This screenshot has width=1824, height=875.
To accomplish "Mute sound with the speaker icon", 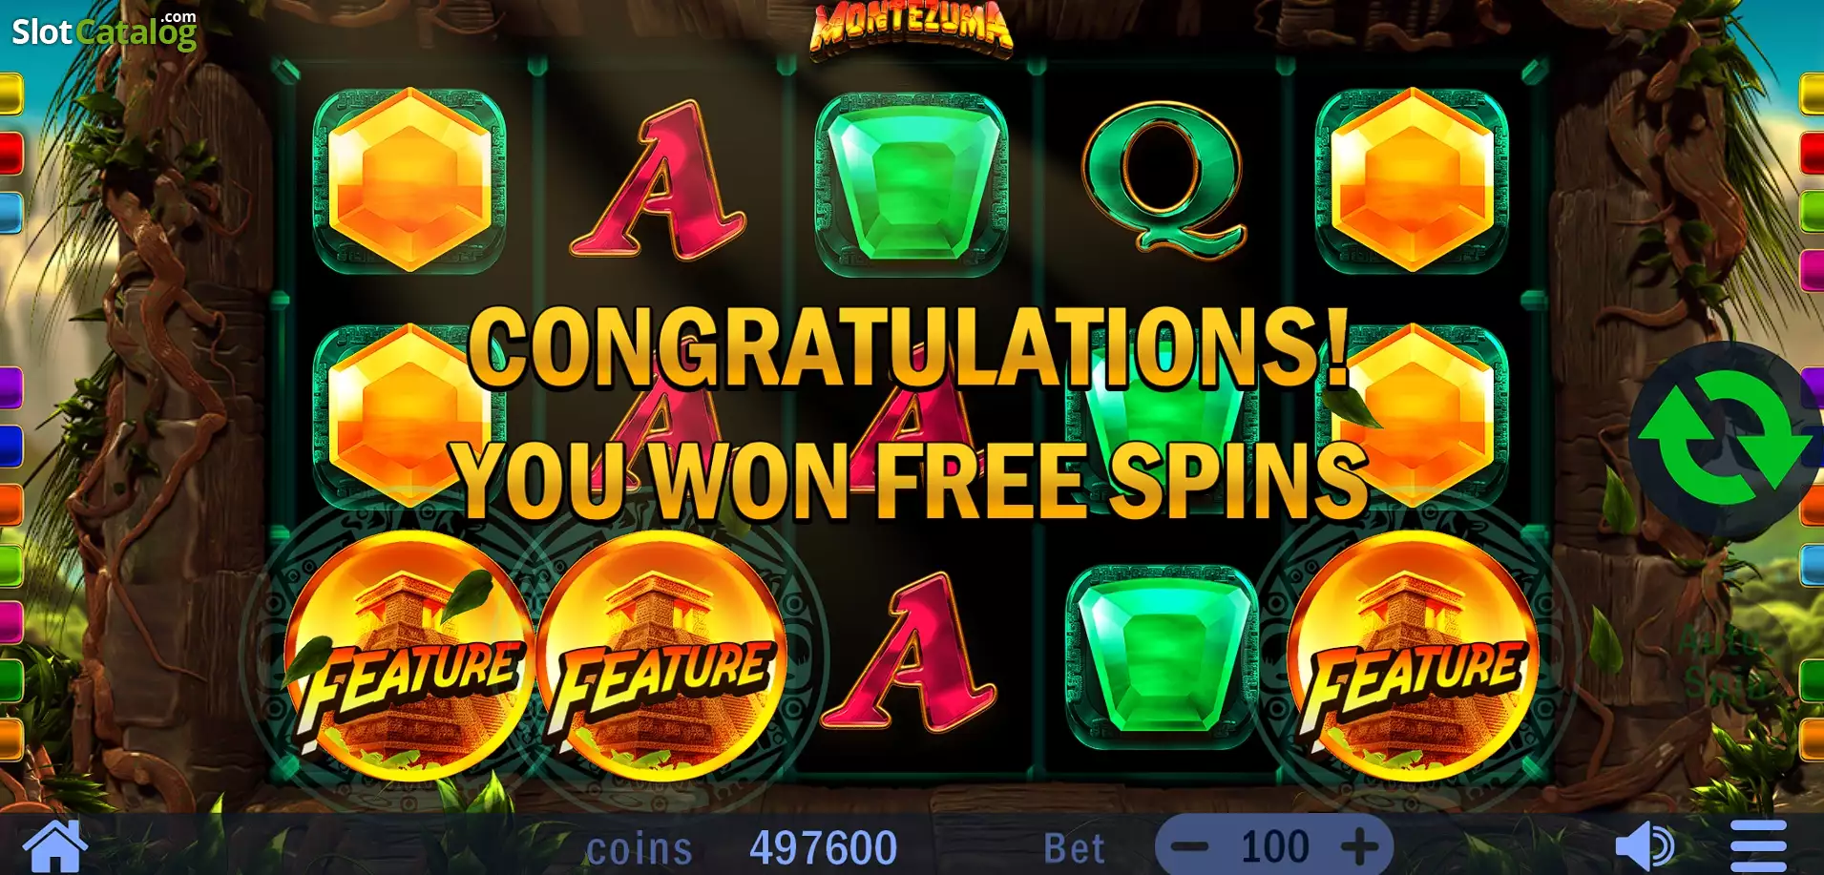I will (x=1645, y=846).
